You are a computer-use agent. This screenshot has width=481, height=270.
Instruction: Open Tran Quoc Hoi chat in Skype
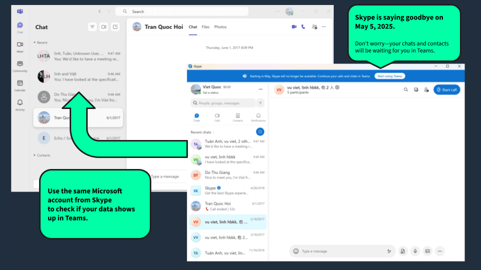pos(227,206)
